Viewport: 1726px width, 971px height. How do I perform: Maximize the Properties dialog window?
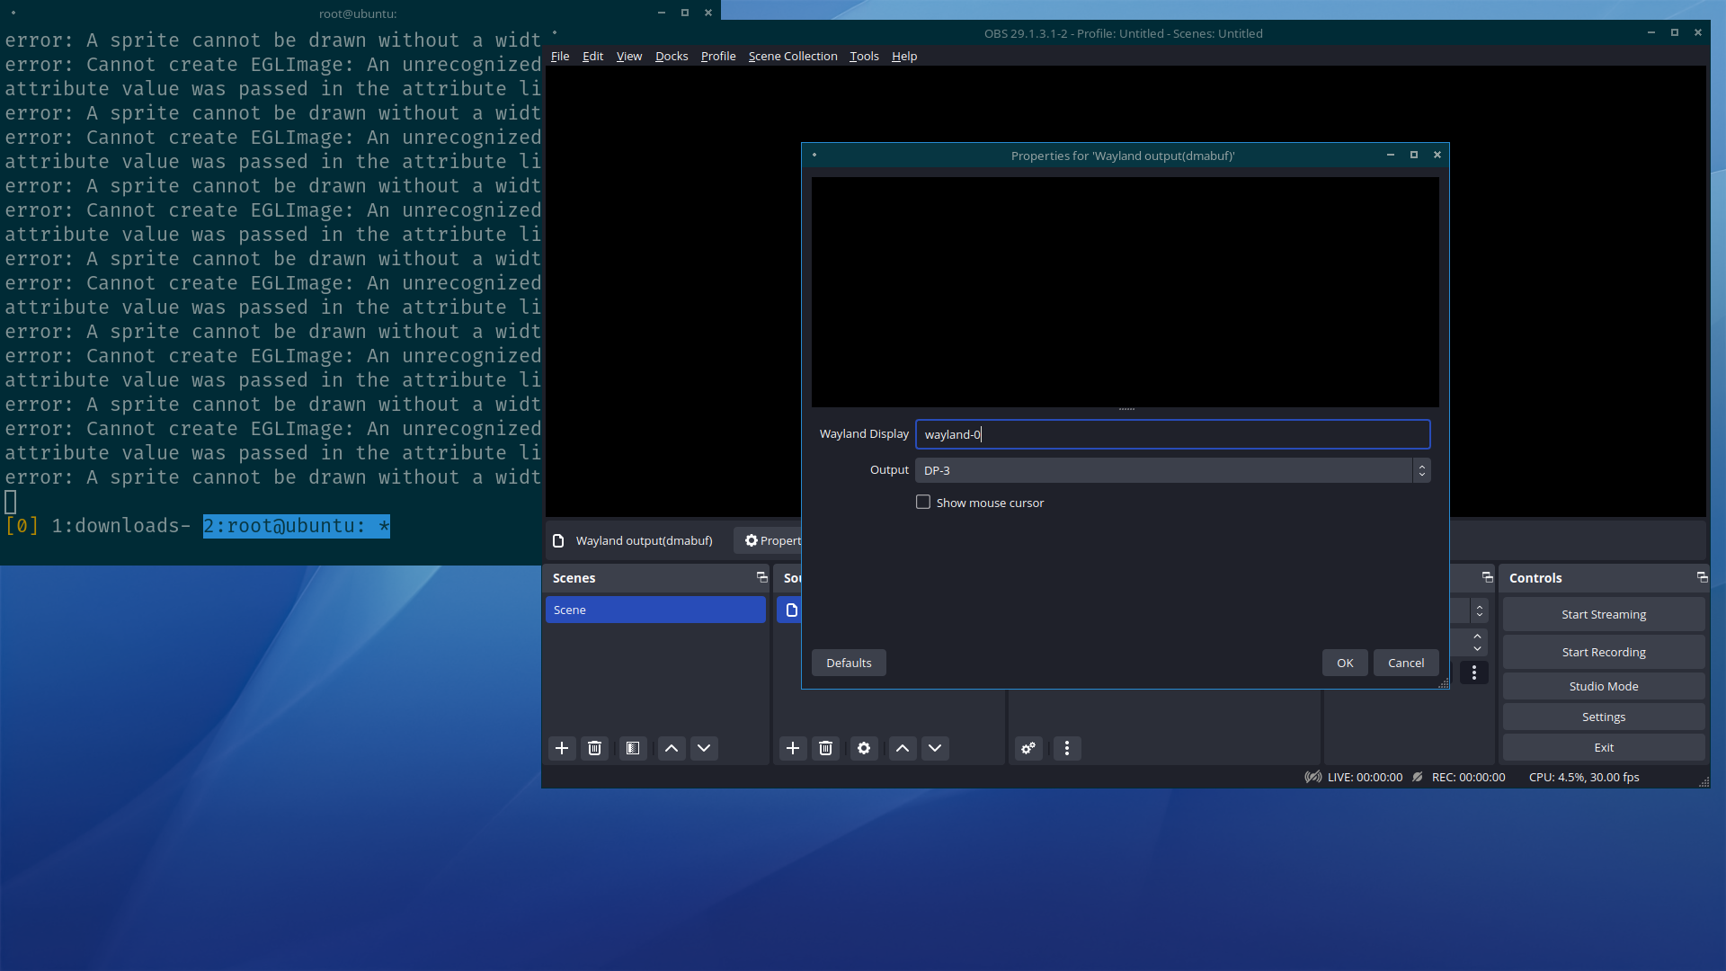[x=1414, y=155]
